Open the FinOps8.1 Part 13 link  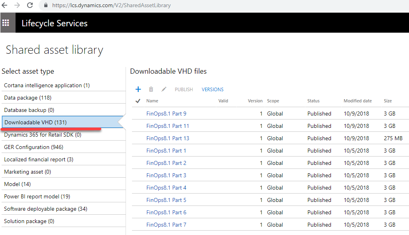pyautogui.click(x=168, y=138)
